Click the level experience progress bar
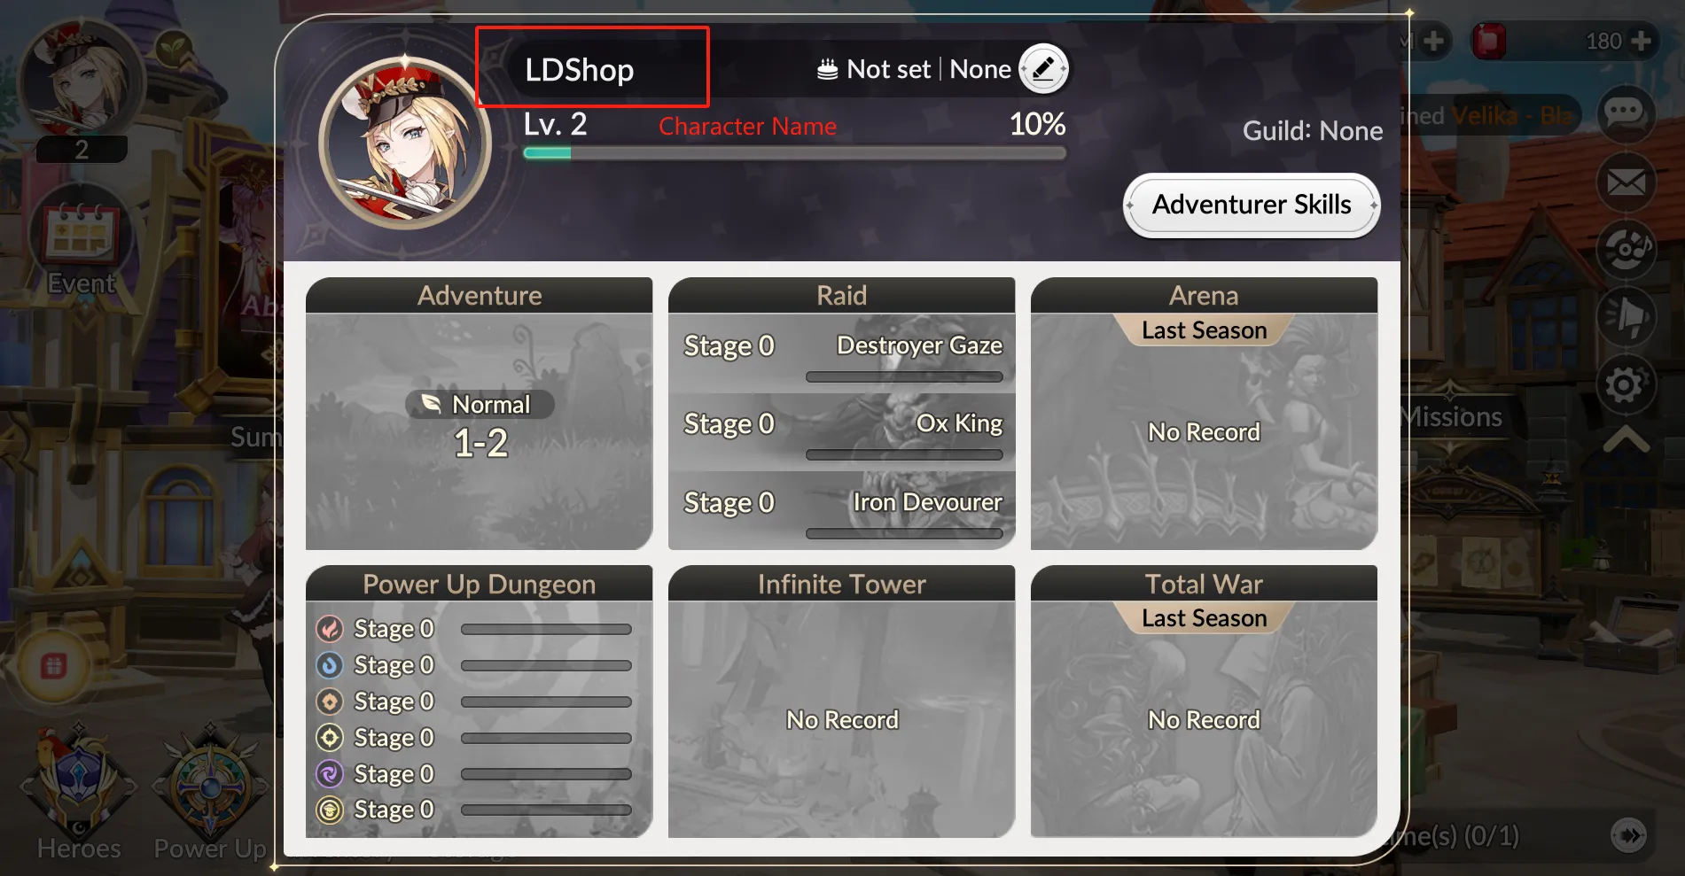 coord(794,152)
